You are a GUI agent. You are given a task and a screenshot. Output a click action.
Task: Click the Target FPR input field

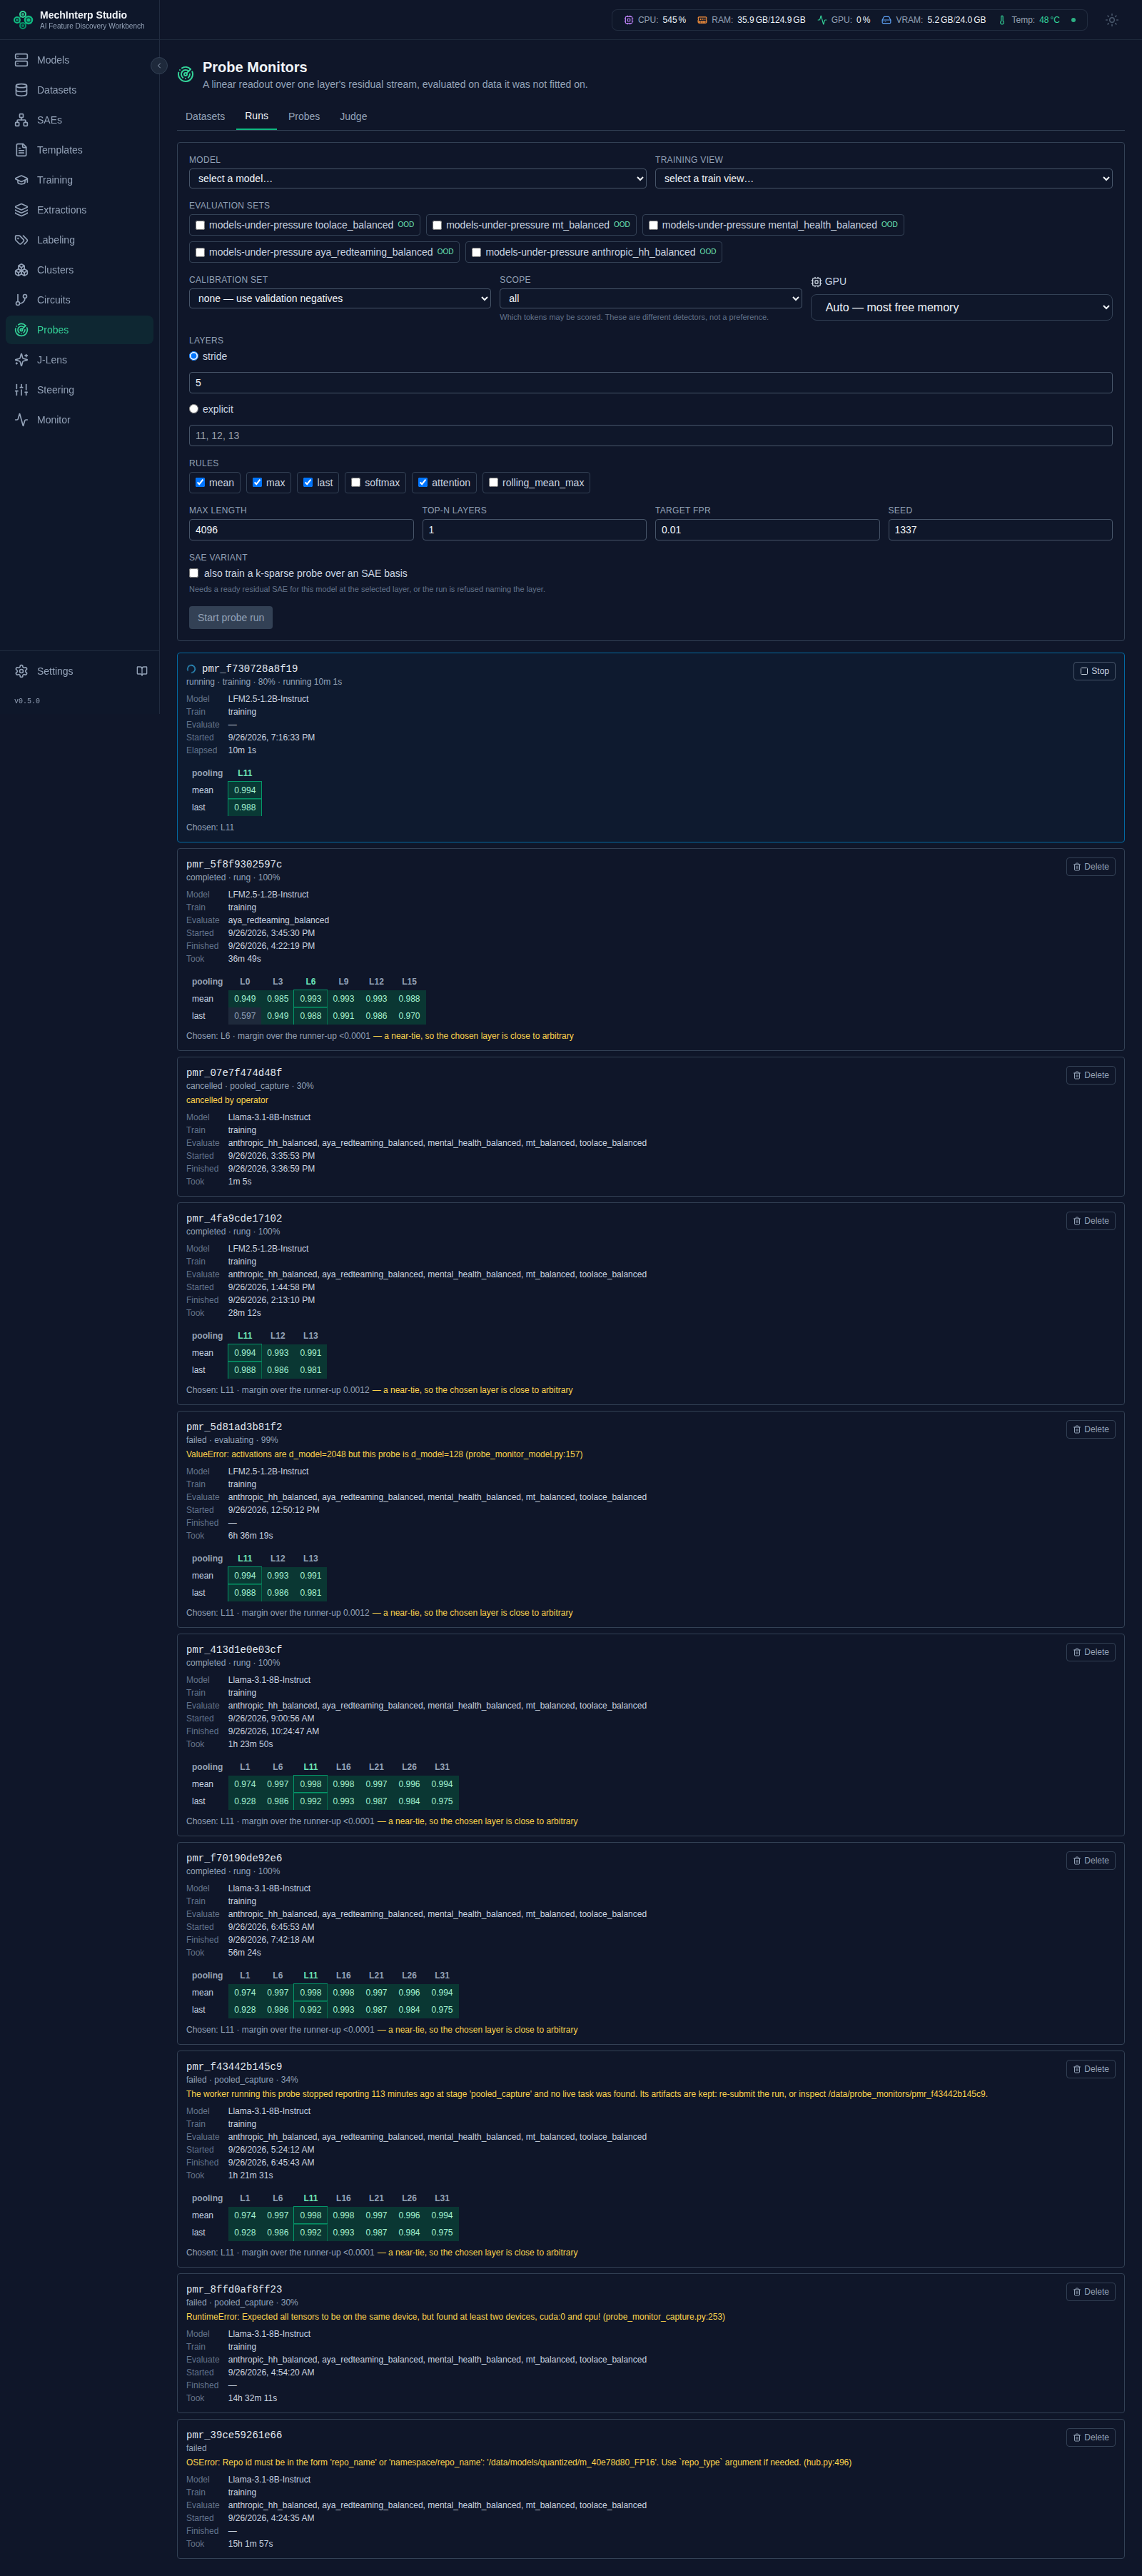767,530
